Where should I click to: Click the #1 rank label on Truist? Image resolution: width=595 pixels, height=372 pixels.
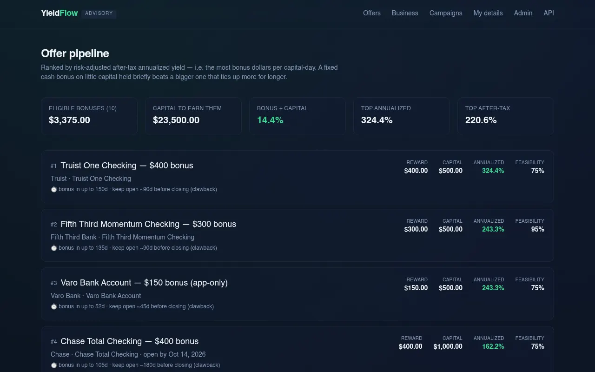pyautogui.click(x=54, y=166)
